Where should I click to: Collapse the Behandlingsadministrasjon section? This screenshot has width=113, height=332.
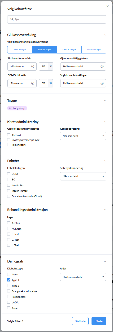pyautogui.click(x=105, y=210)
